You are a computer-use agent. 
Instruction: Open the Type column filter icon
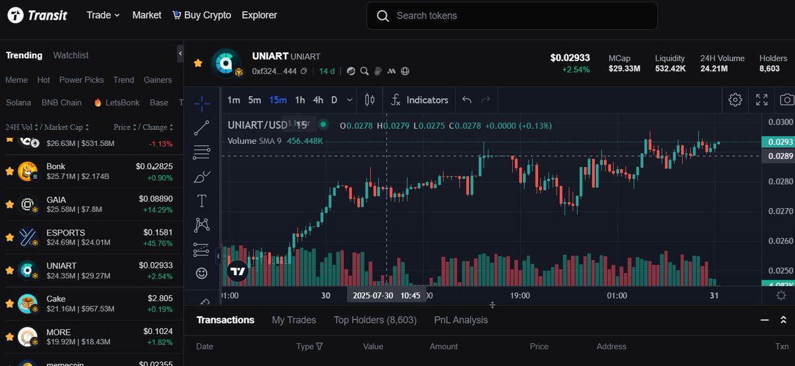pos(319,346)
